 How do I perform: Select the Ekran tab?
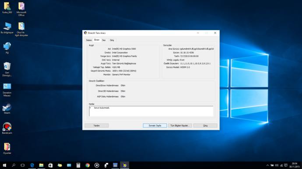tap(97, 40)
